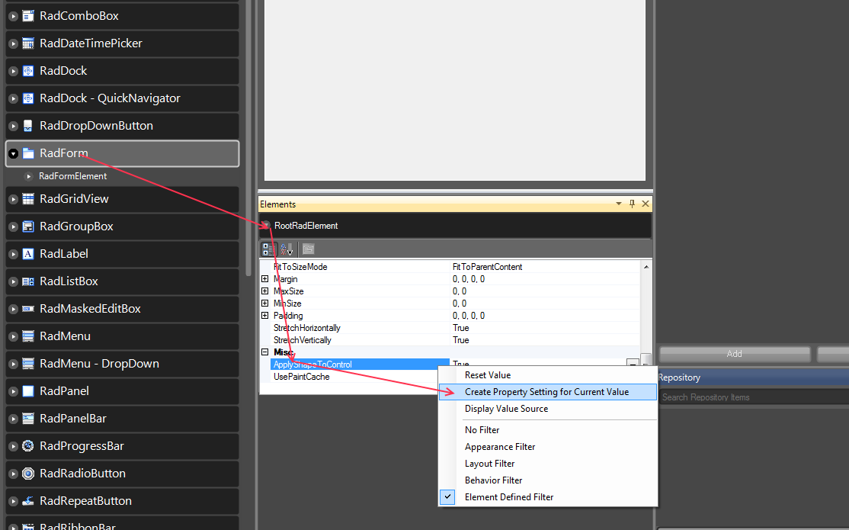Screen dimensions: 849x530
Task: Expand the Margin property
Action: (x=264, y=279)
